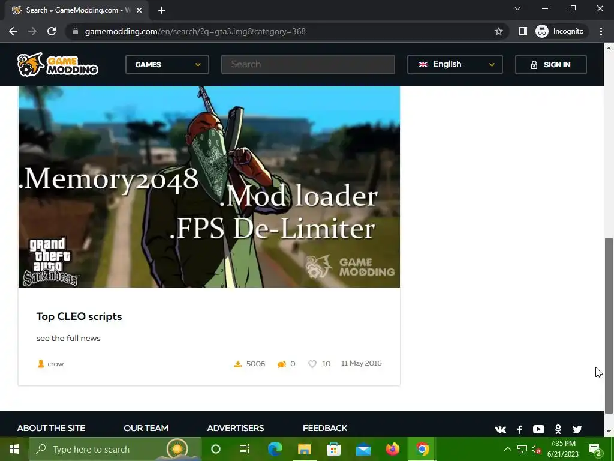Open Cortana circle icon
The image size is (614, 461).
pos(216,449)
